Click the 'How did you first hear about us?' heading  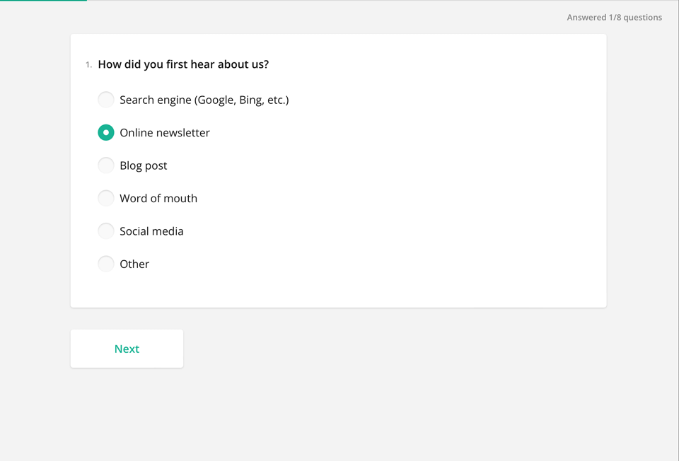coord(183,64)
